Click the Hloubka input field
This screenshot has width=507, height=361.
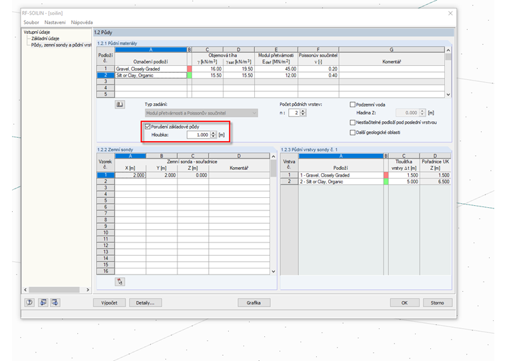click(199, 135)
